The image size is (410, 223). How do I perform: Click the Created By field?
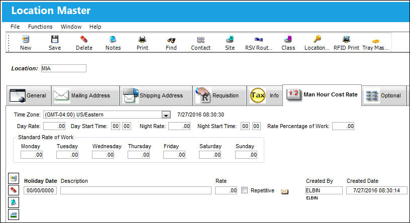pyautogui.click(x=324, y=190)
